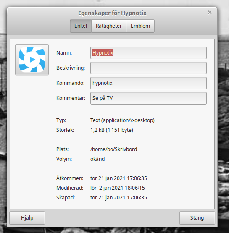Open the Emblem tab
The image size is (229, 233).
click(140, 26)
